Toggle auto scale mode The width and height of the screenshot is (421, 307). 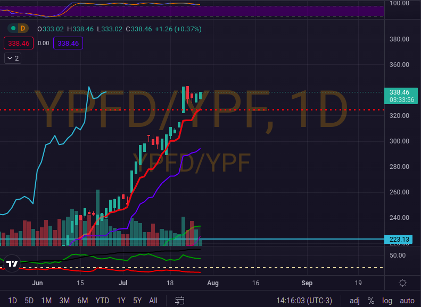tap(407, 301)
